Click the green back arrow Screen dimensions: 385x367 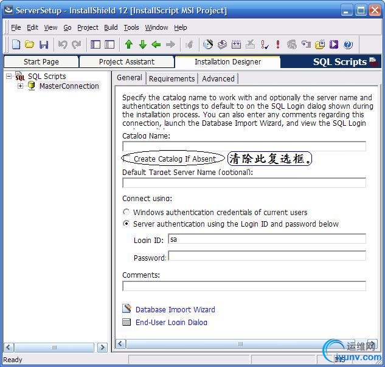156,44
